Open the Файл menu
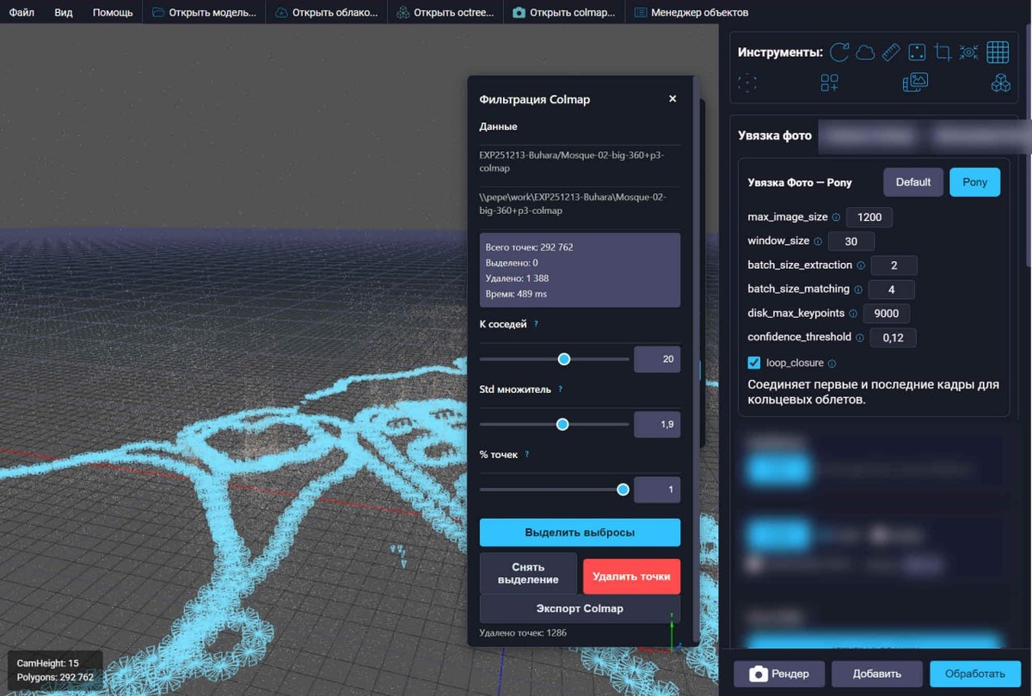Viewport: 1032px width, 696px height. point(21,13)
